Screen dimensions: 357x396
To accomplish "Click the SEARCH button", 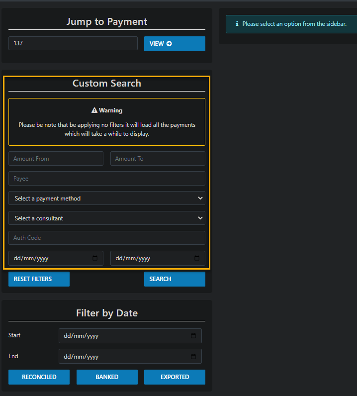I will tap(174, 279).
